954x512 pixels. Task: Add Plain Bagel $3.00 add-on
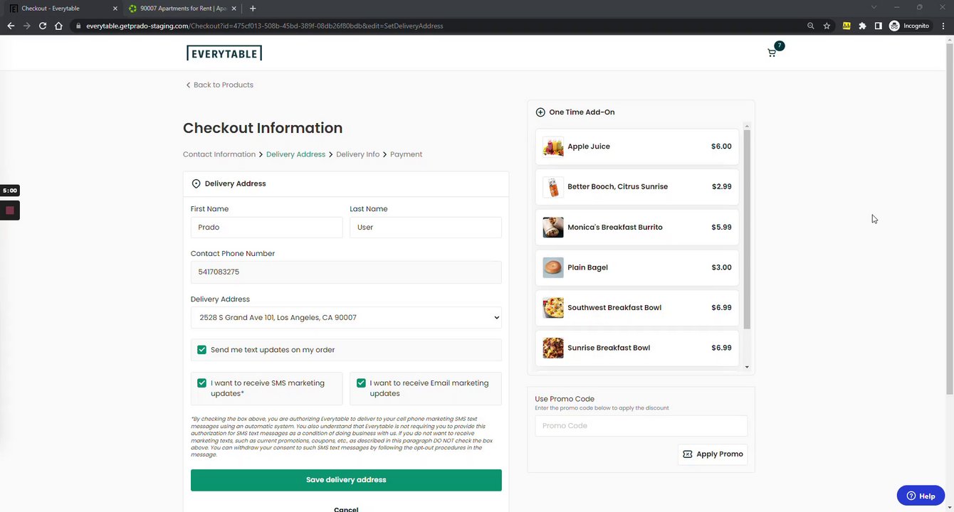(637, 267)
